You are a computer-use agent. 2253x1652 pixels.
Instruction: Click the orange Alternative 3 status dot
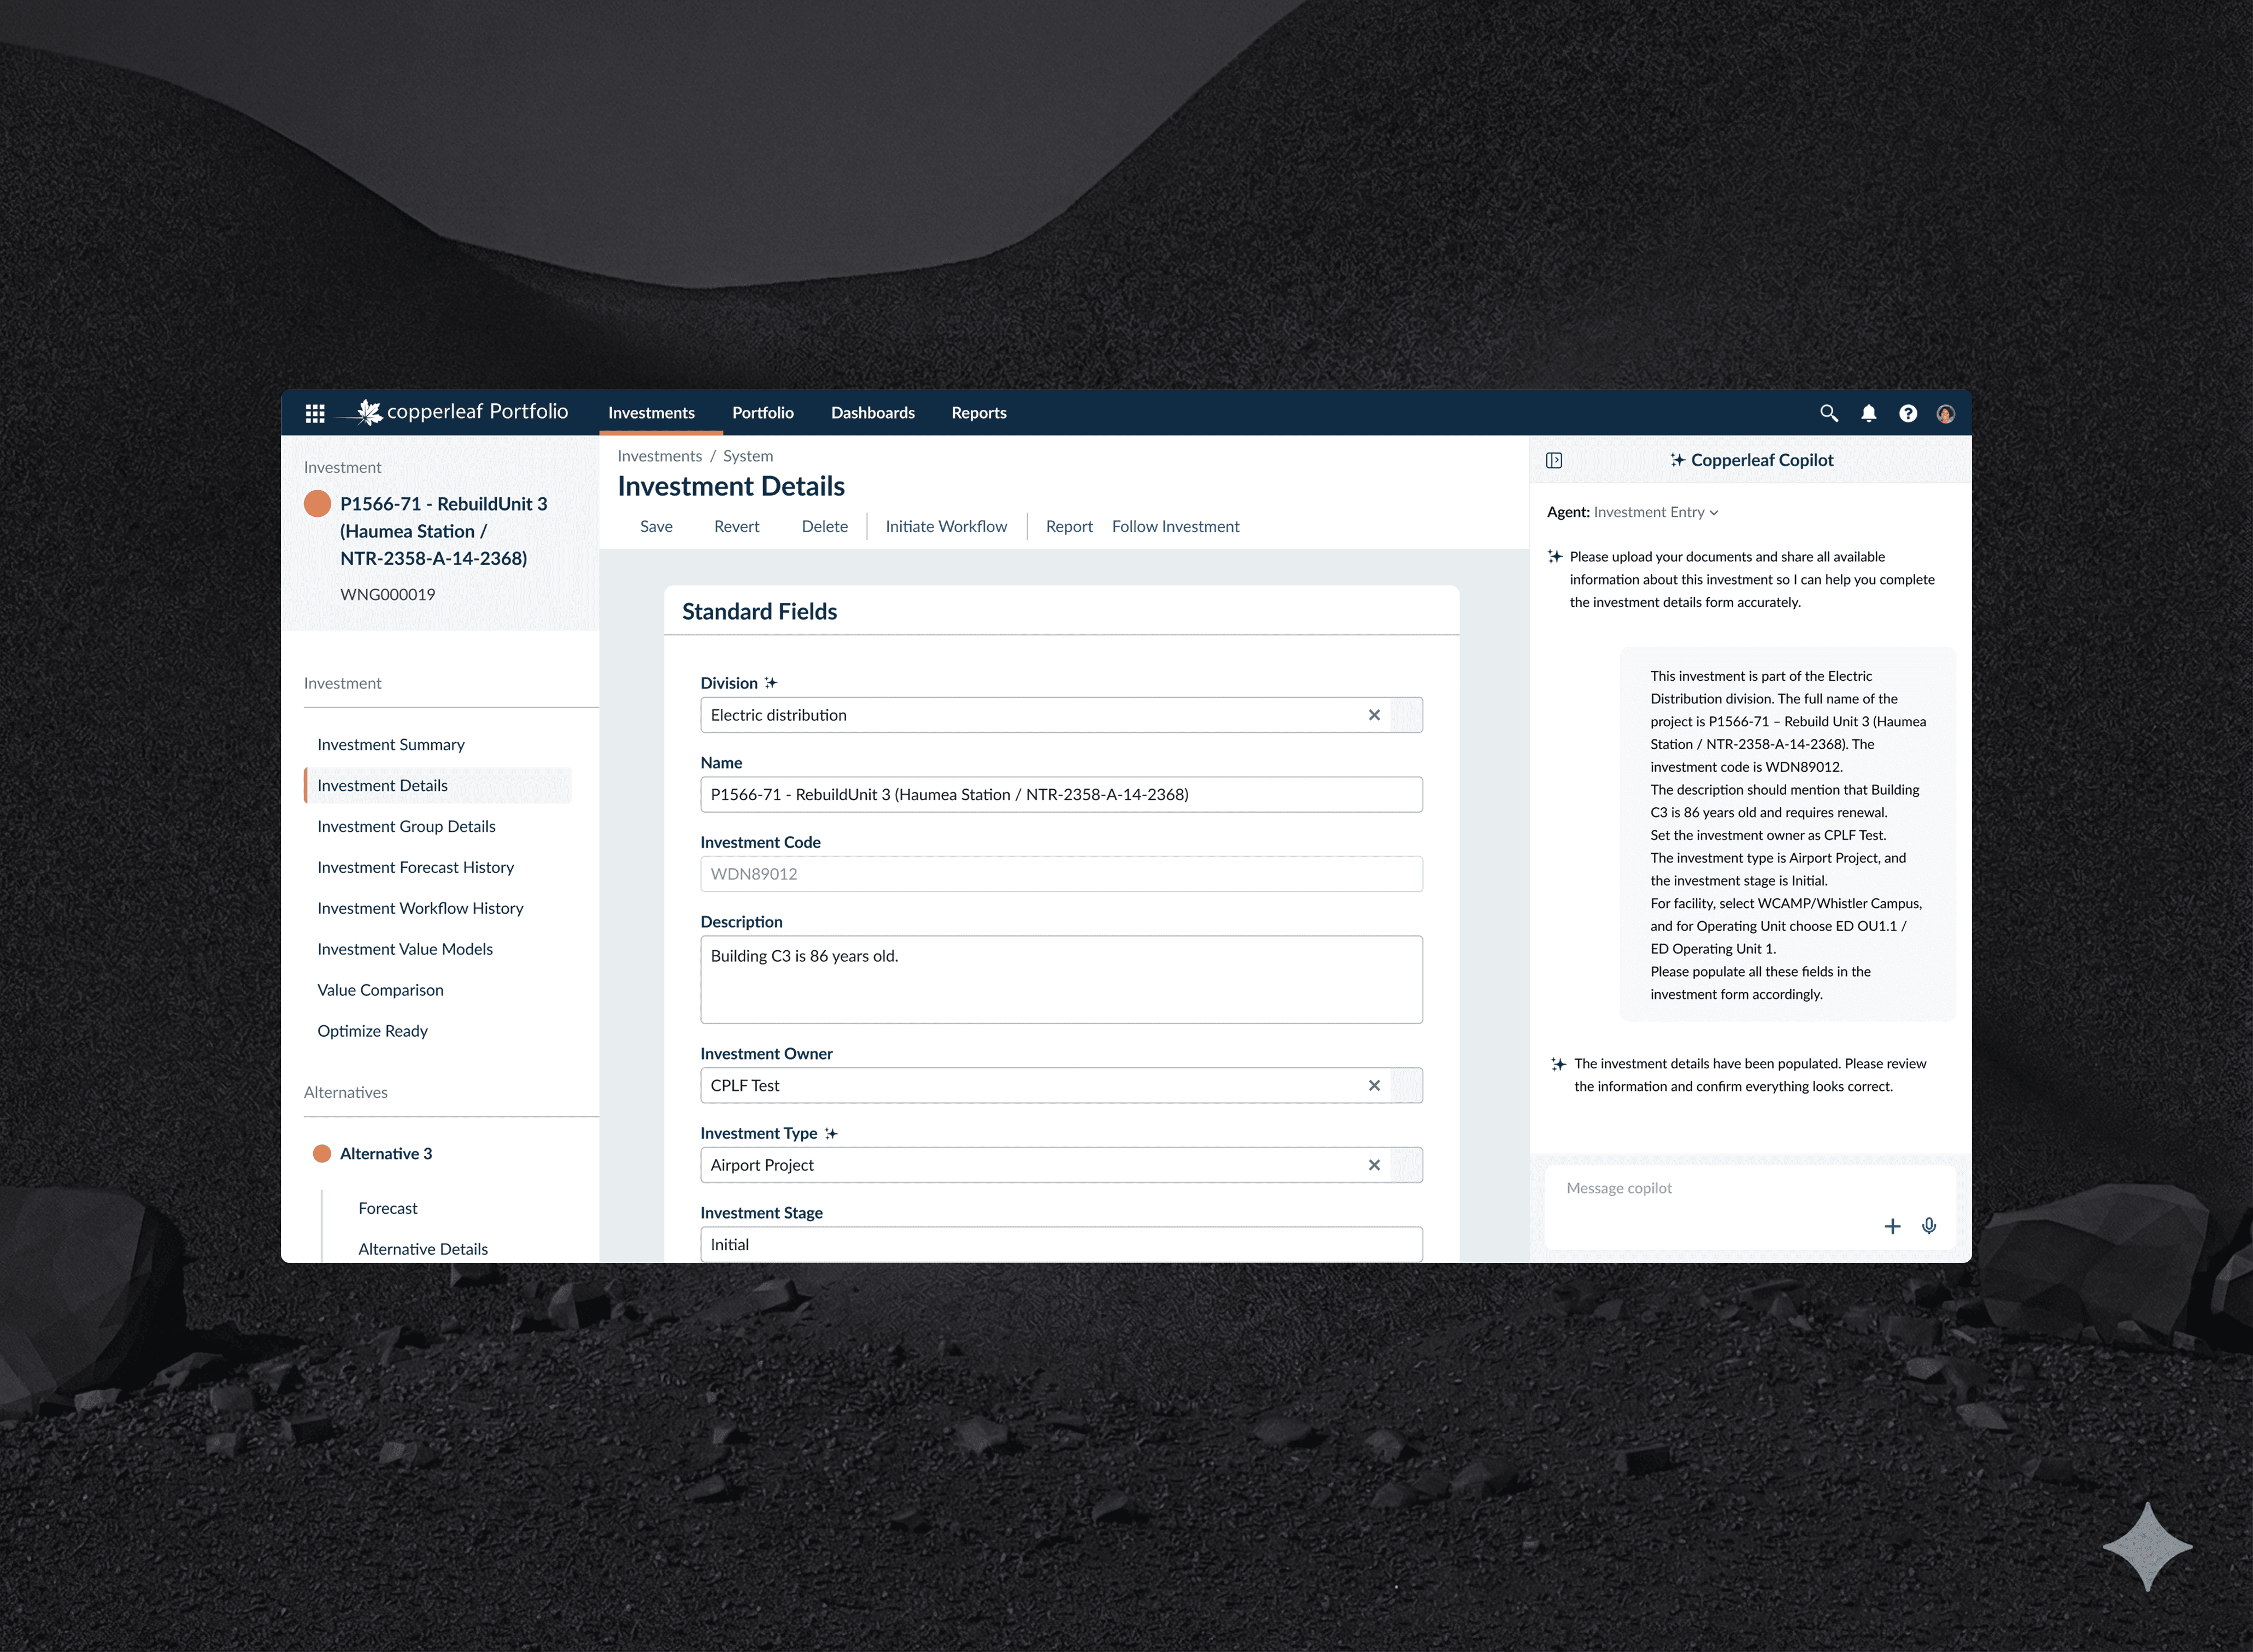(x=322, y=1153)
